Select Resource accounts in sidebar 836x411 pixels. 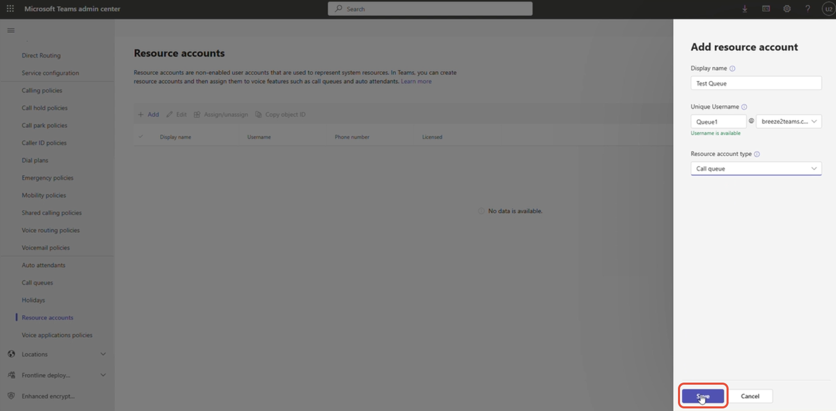pyautogui.click(x=48, y=318)
